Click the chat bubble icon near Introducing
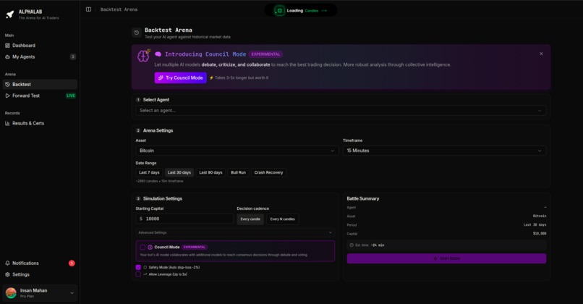This screenshot has width=583, height=304. [x=158, y=54]
